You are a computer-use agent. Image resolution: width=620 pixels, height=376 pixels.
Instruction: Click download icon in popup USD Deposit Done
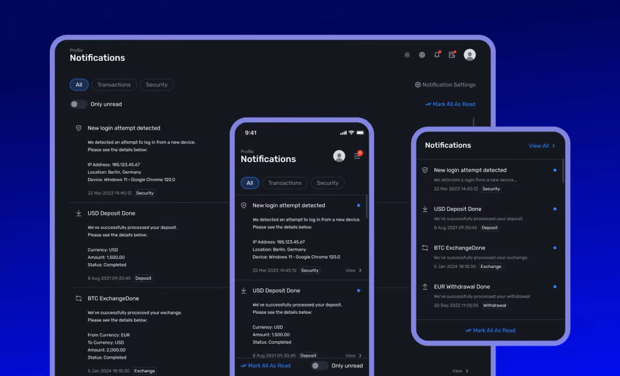pyautogui.click(x=425, y=209)
